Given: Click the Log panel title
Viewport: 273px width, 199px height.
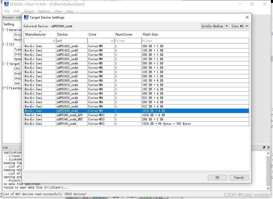Looking at the screenshot, I should [5, 147].
